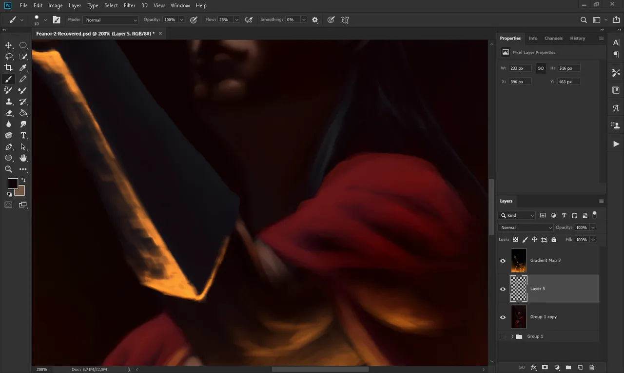Delete layer with trash icon
The image size is (624, 373).
click(x=592, y=367)
